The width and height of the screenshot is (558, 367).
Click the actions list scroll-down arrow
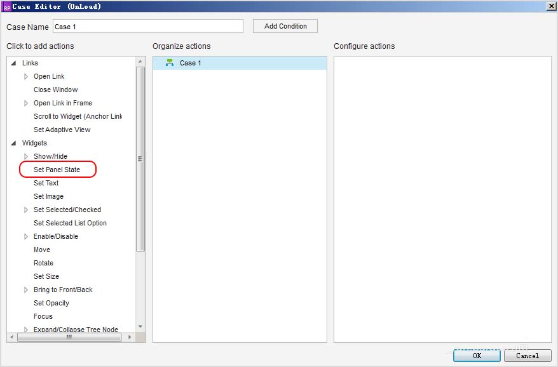140,326
